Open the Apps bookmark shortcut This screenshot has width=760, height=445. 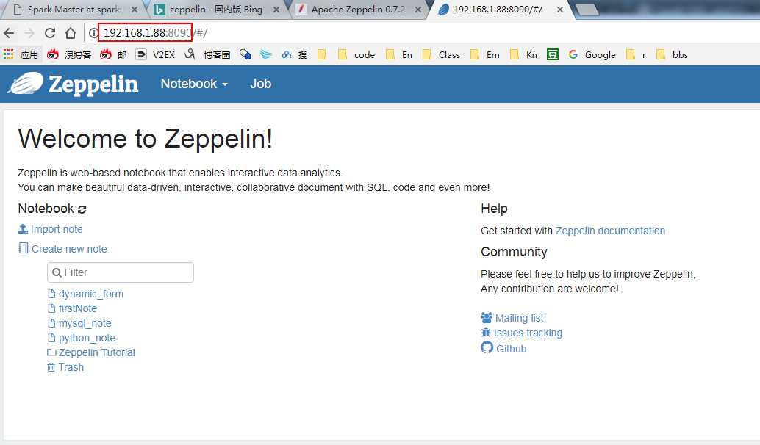[x=21, y=54]
